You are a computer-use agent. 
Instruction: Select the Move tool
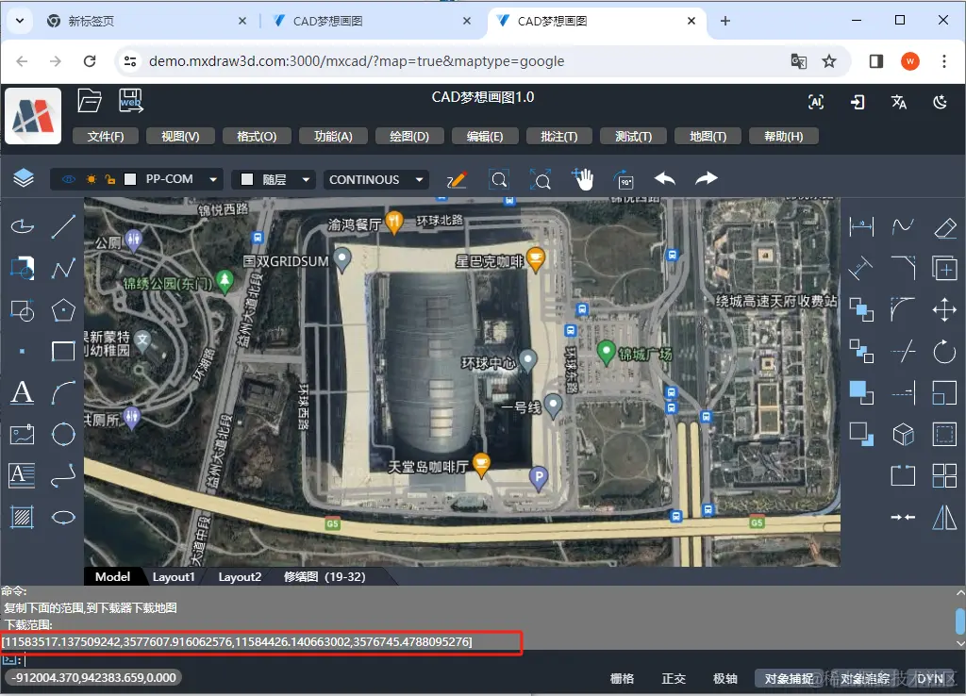(944, 310)
